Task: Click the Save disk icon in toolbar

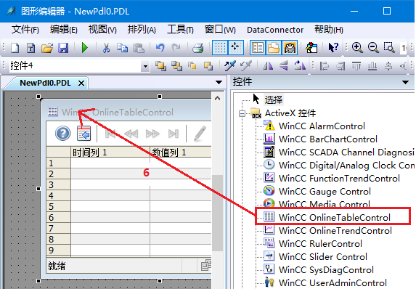Action: click(63, 48)
